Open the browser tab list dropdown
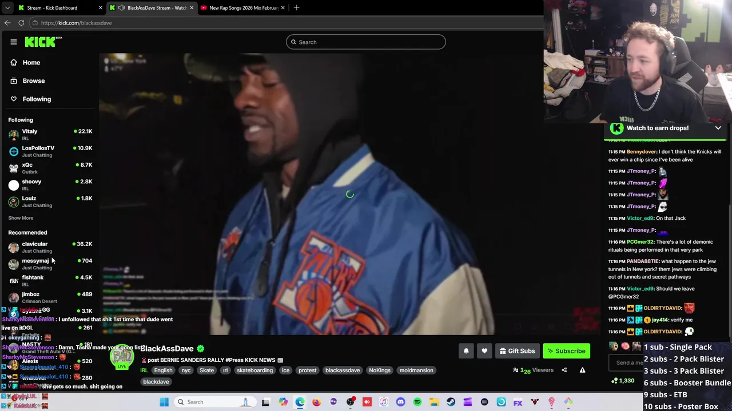This screenshot has height=411, width=732. [x=7, y=8]
